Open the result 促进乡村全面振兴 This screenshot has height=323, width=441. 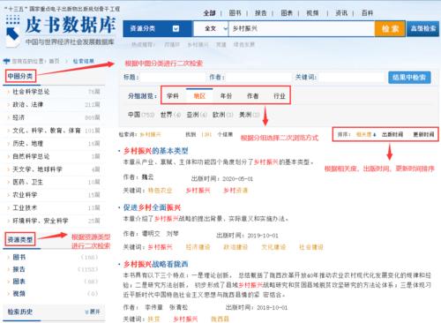152,207
